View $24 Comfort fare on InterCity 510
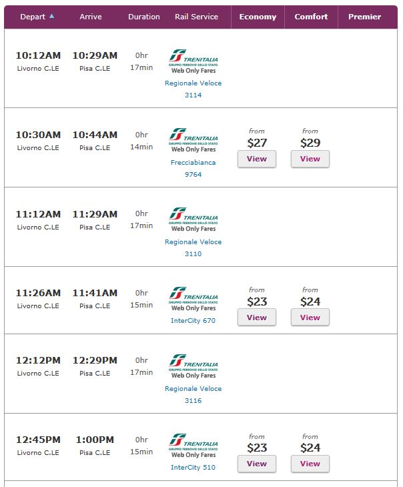The height and width of the screenshot is (487, 403). [310, 464]
